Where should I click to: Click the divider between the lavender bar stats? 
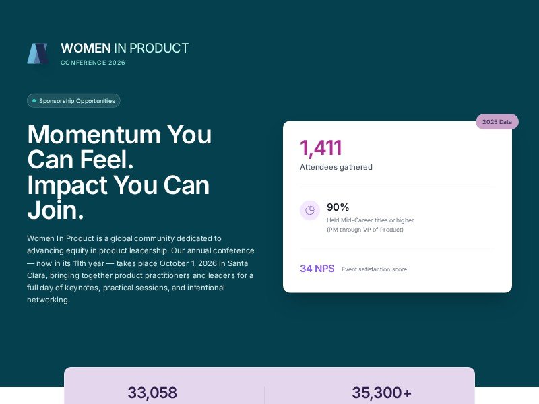(x=264, y=395)
